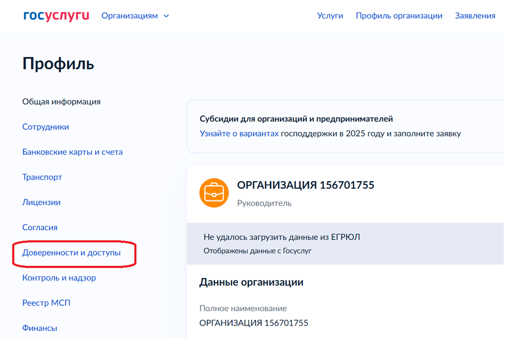Select Контроль и надзор
The height and width of the screenshot is (338, 505).
point(59,278)
